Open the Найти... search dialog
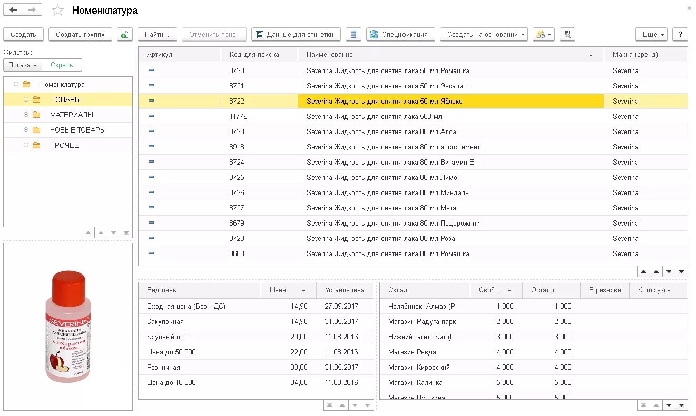 pyautogui.click(x=157, y=34)
